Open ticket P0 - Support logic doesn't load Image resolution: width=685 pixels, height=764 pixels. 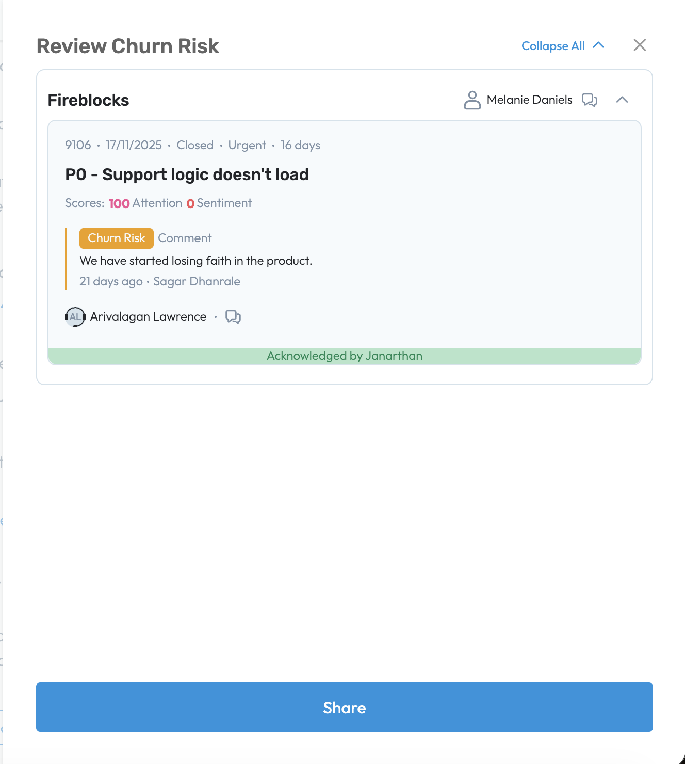(187, 174)
